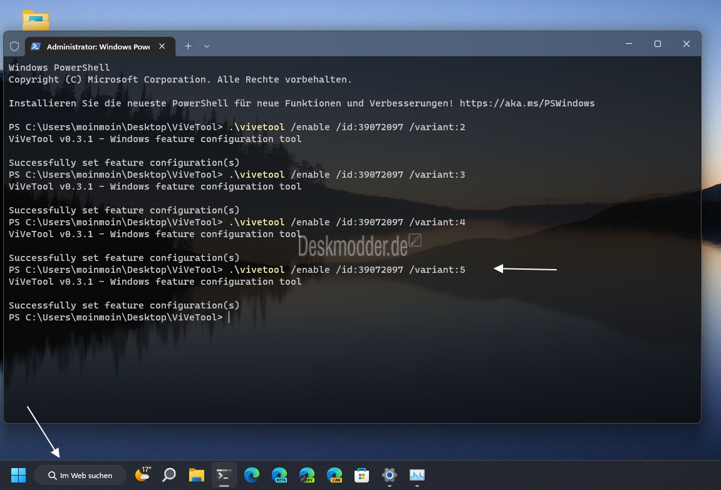Click the command line ending with /variant:5
Image resolution: width=721 pixels, height=490 pixels.
(237, 270)
